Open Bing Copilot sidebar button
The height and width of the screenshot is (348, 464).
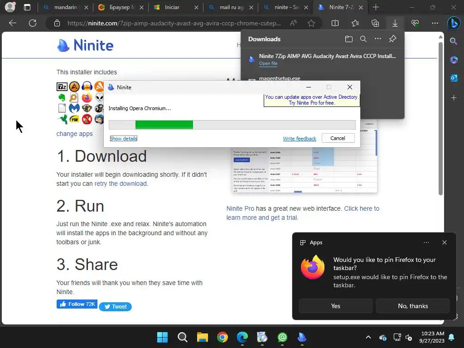click(x=454, y=24)
